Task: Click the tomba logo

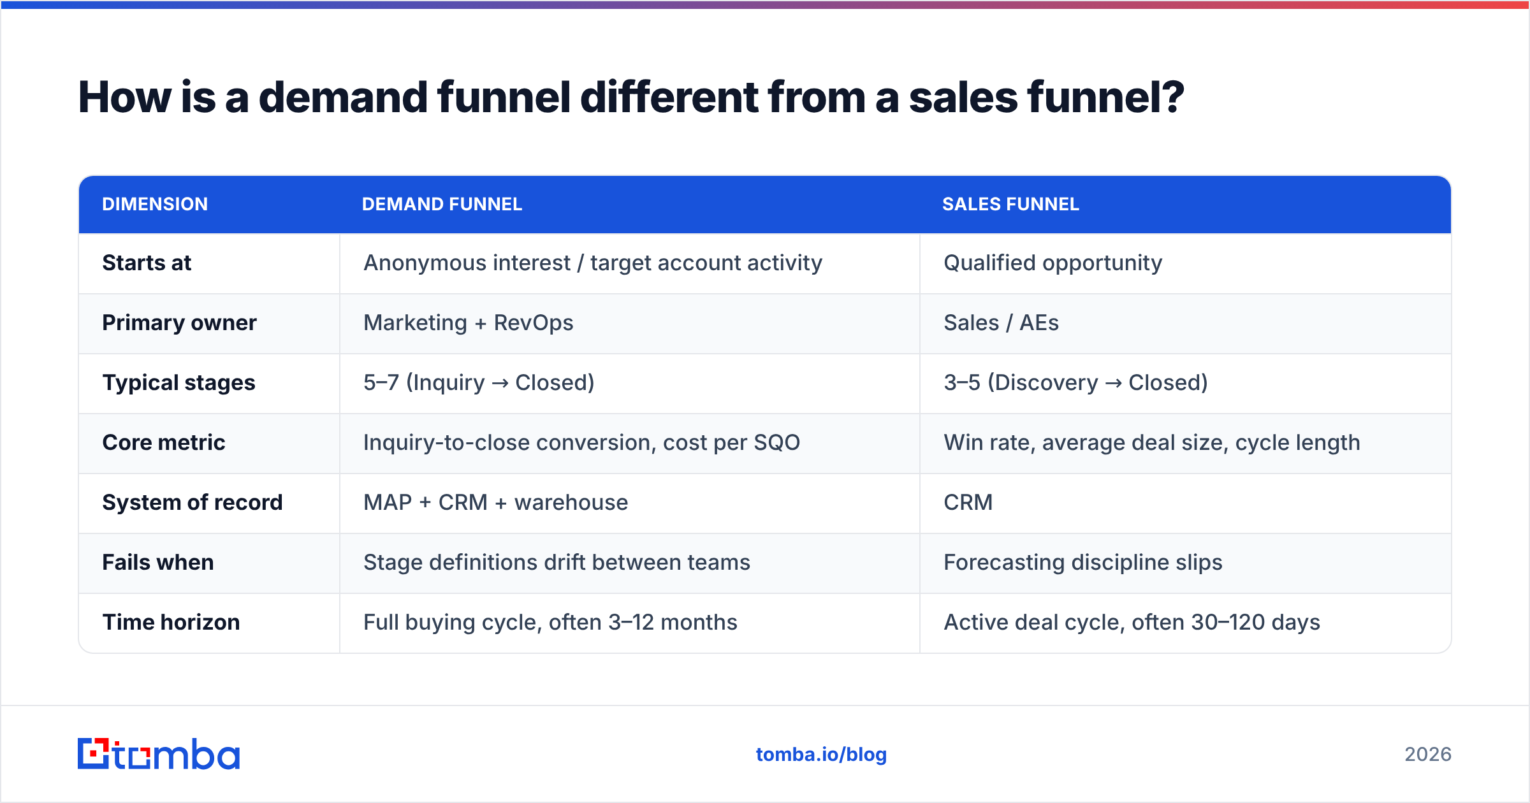Action: (x=159, y=754)
